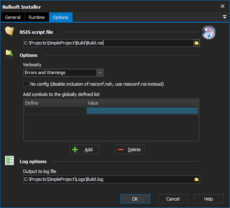This screenshot has width=230, height=208.
Task: Click the Value column header
Action: point(142,103)
